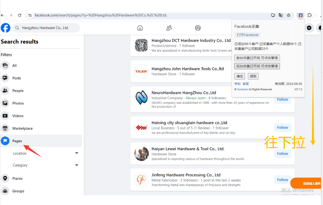323x205 pixels.
Task: Open NeuroHardware HangZhou Co.,Ltd page title
Action: click(184, 93)
